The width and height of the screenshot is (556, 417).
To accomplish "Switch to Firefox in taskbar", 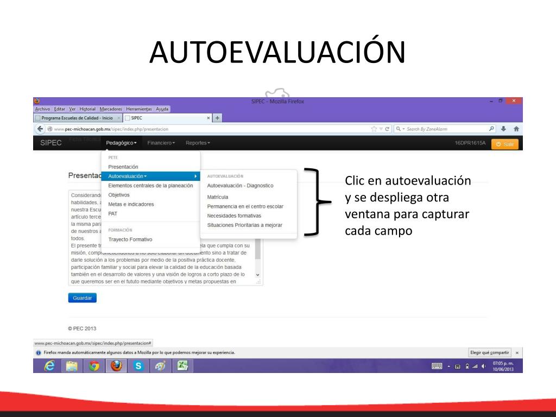I will click(x=116, y=365).
